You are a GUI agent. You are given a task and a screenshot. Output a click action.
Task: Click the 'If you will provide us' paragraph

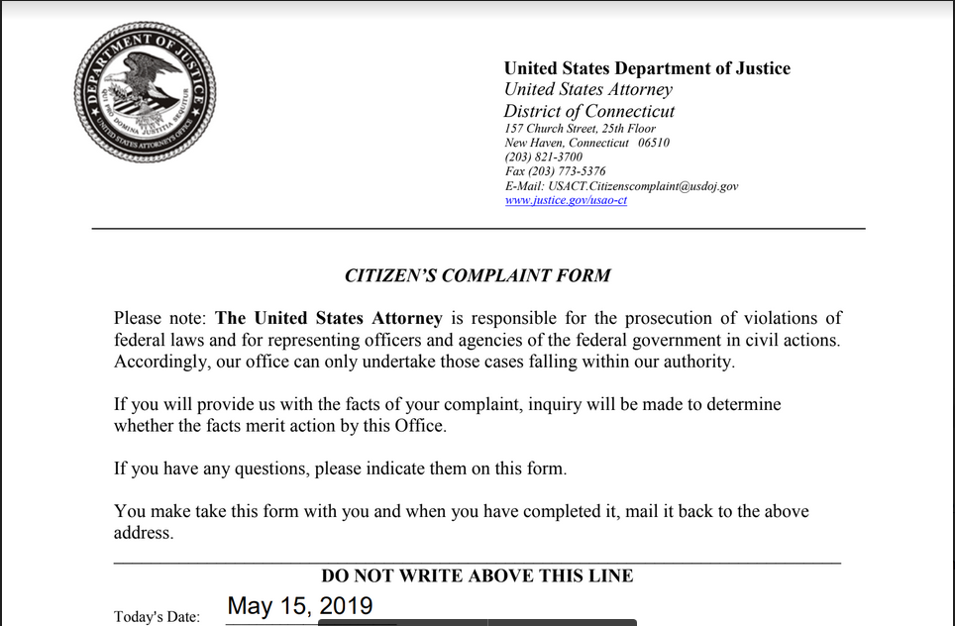tap(447, 404)
